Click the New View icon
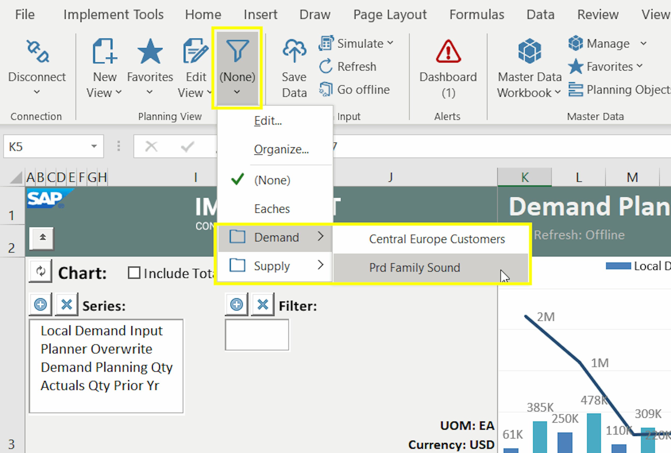671x453 pixels. coord(105,51)
